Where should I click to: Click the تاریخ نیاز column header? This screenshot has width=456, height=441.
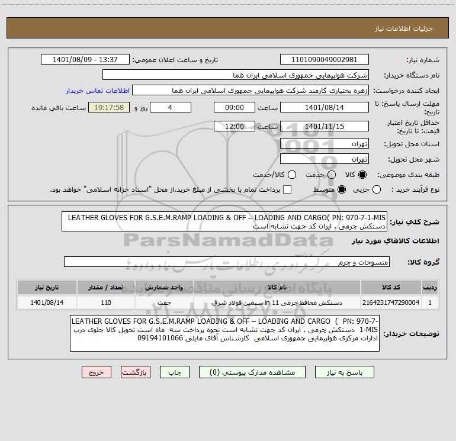(x=47, y=287)
